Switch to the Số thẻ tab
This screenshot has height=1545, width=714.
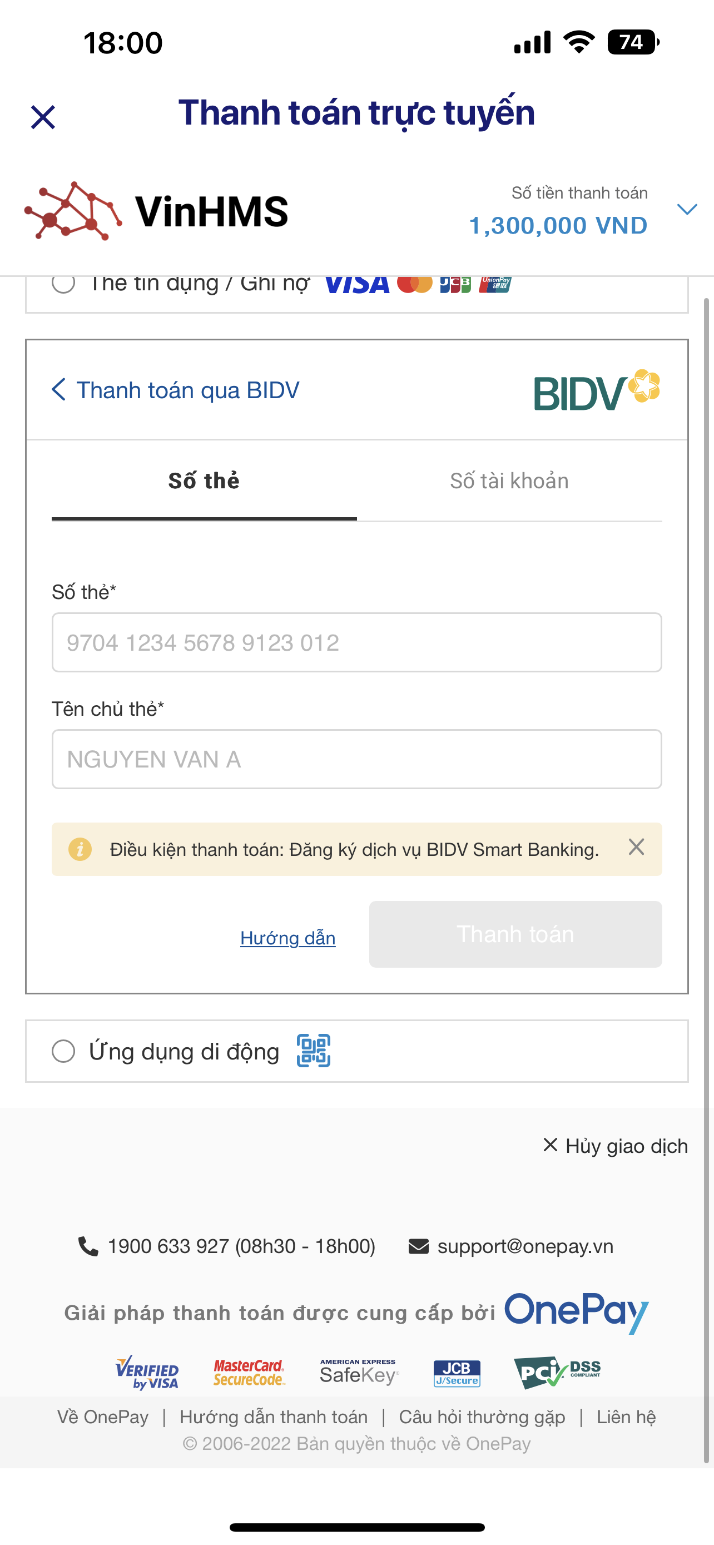point(204,481)
